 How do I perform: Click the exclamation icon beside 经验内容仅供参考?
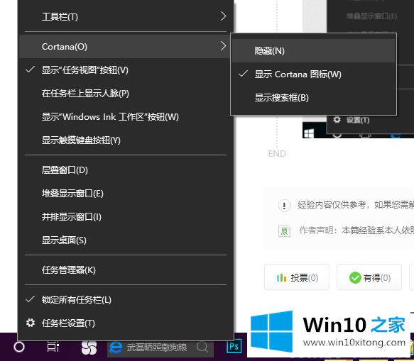[285, 206]
